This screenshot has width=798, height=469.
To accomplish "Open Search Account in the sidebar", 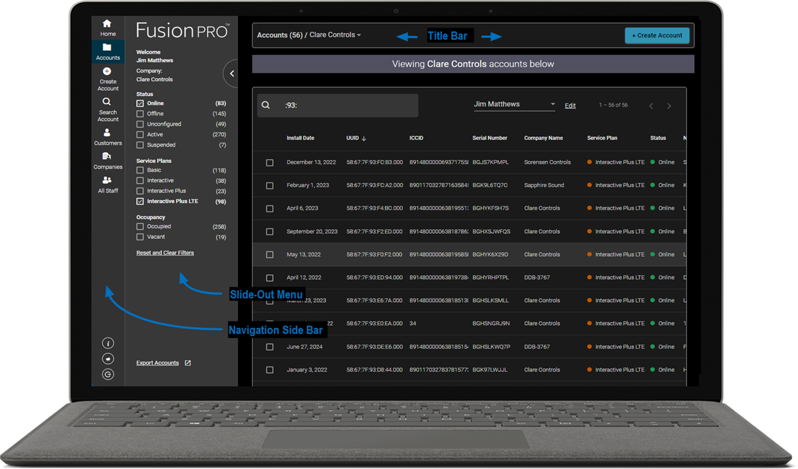I will tap(108, 109).
